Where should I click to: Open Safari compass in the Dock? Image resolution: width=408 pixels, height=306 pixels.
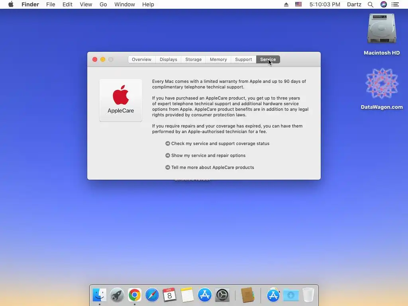point(152,295)
